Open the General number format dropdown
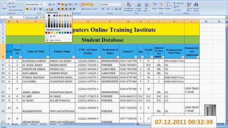Image resolution: width=228 pixels, height=128 pixels. (x=120, y=5)
